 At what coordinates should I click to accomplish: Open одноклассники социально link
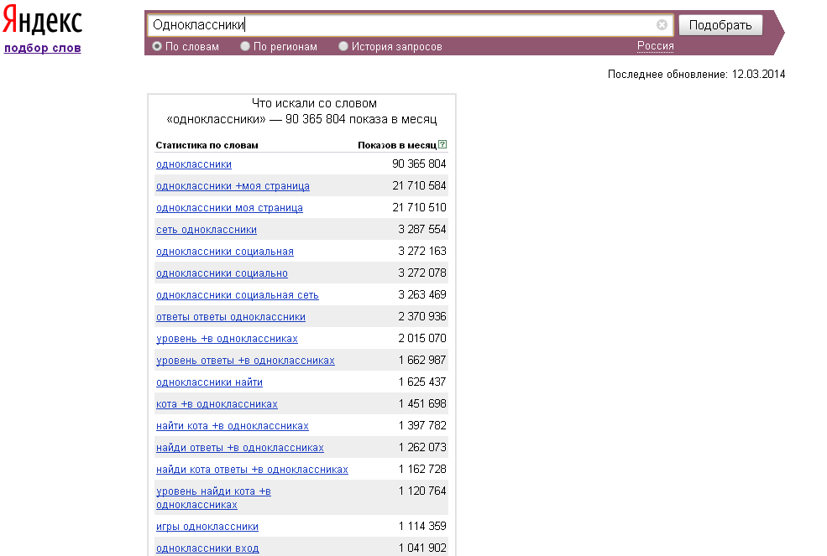pyautogui.click(x=222, y=273)
